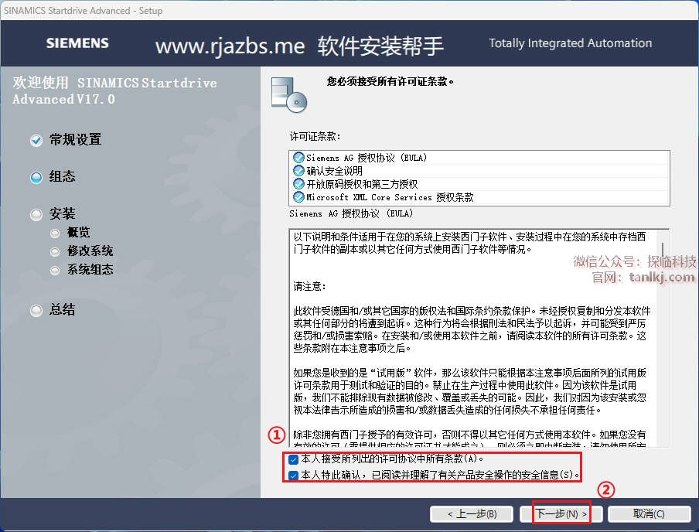The image size is (699, 532).
Task: Click the 安装 step label
Action: click(63, 213)
